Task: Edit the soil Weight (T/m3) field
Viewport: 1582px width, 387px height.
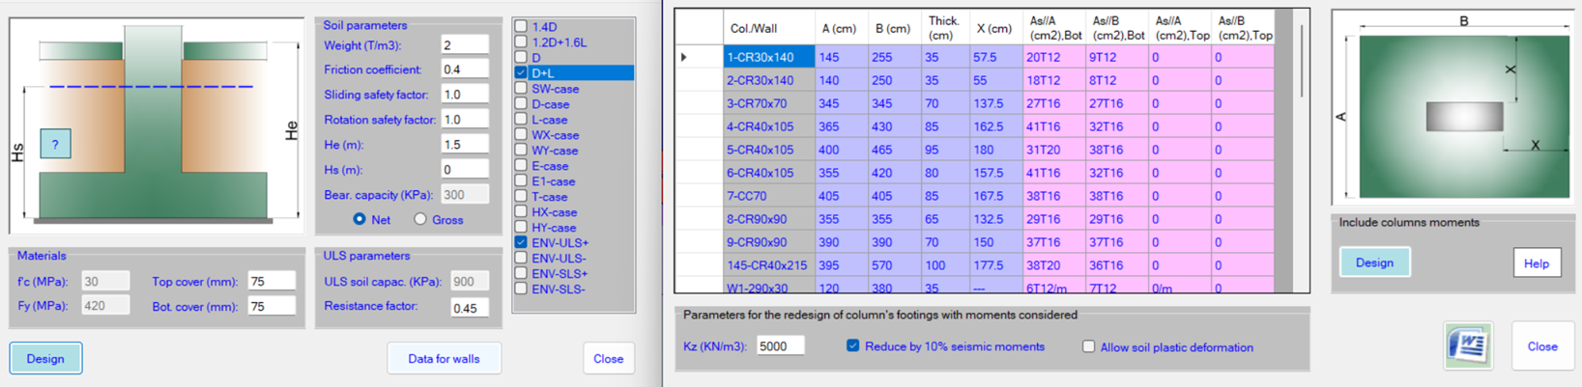Action: pyautogui.click(x=465, y=44)
